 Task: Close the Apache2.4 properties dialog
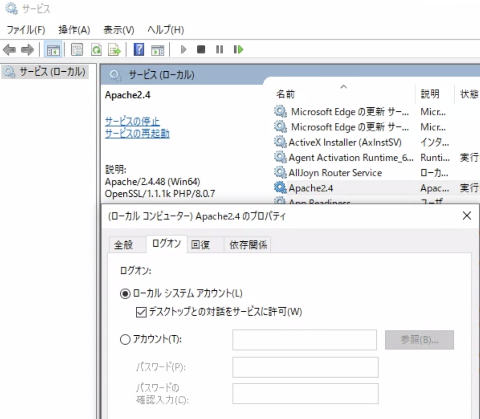point(467,216)
